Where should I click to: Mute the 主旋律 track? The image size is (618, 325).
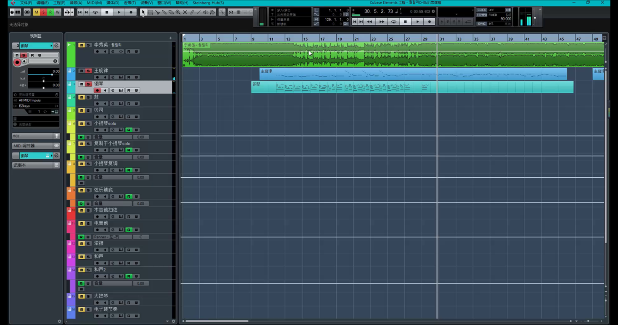81,71
